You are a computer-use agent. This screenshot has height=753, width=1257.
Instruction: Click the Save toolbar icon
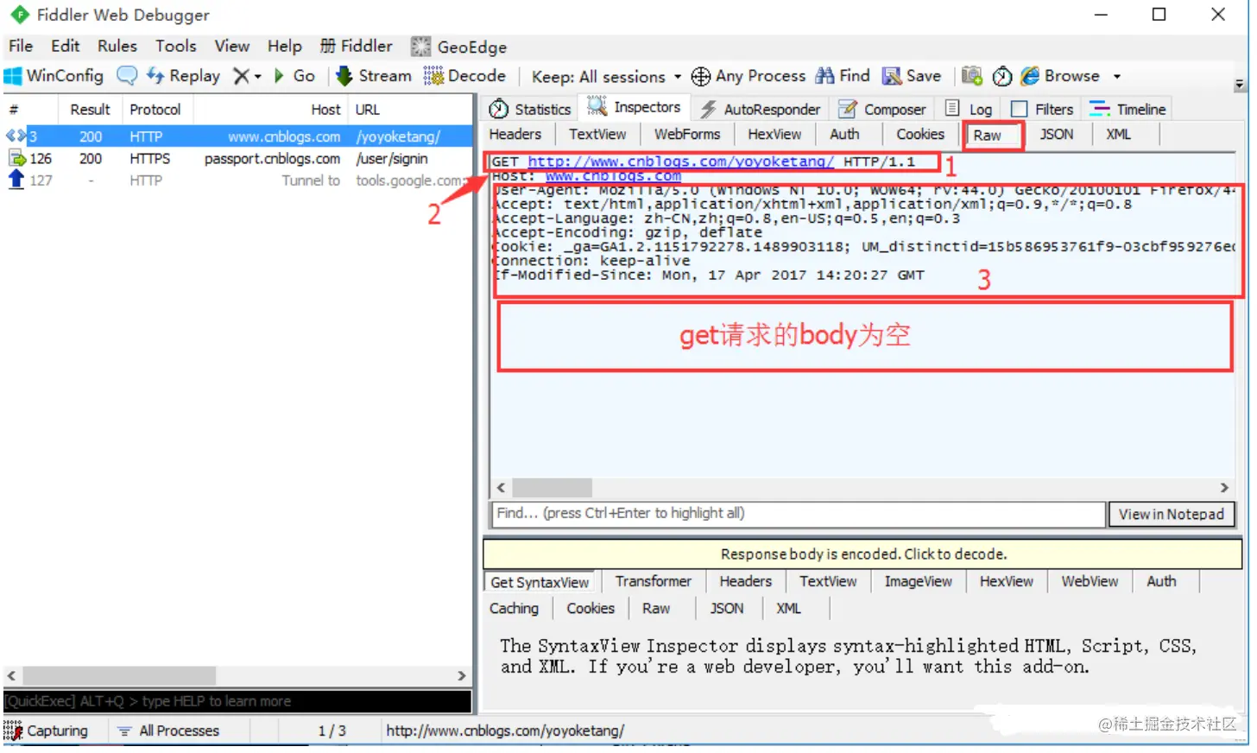tap(892, 76)
